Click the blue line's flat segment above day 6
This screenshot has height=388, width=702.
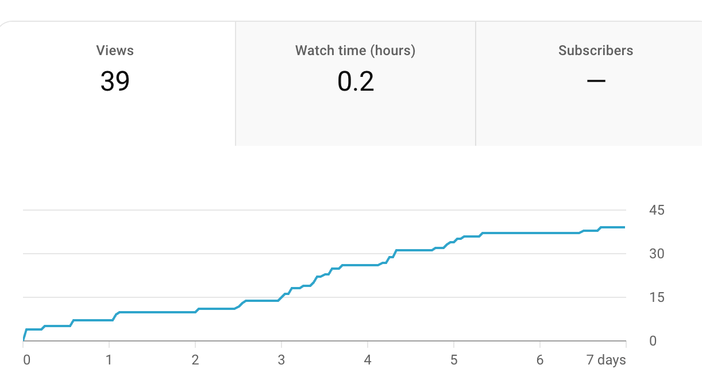coord(540,233)
